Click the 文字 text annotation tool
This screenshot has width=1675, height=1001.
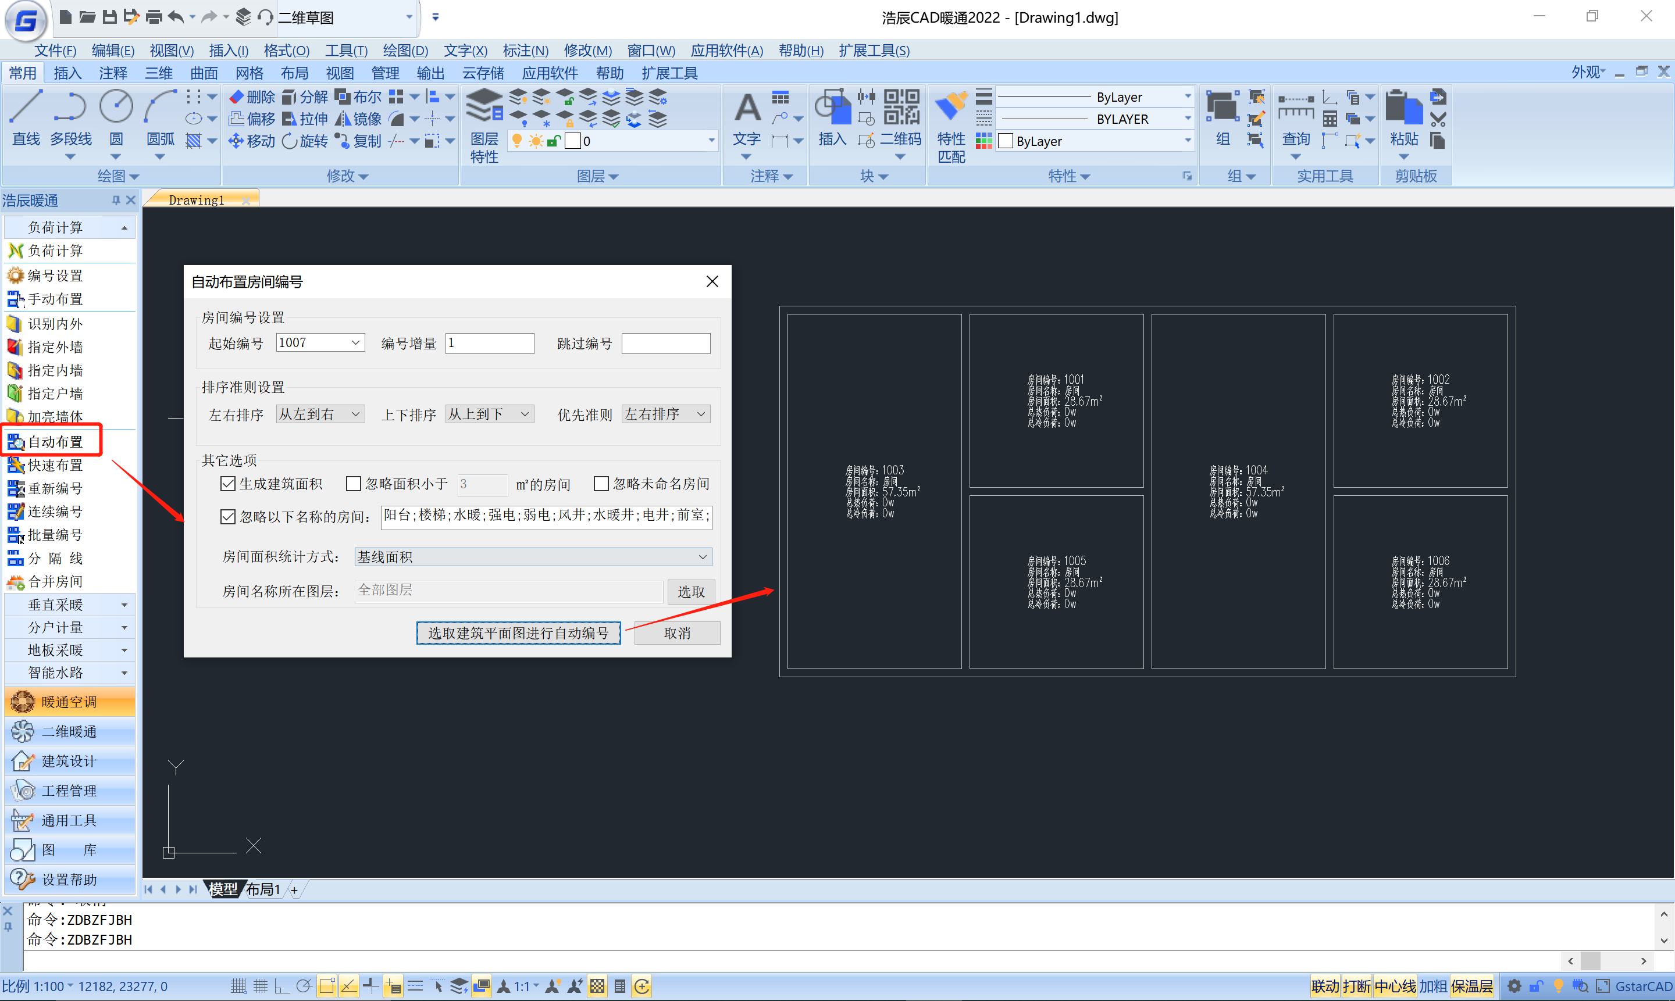pyautogui.click(x=746, y=108)
